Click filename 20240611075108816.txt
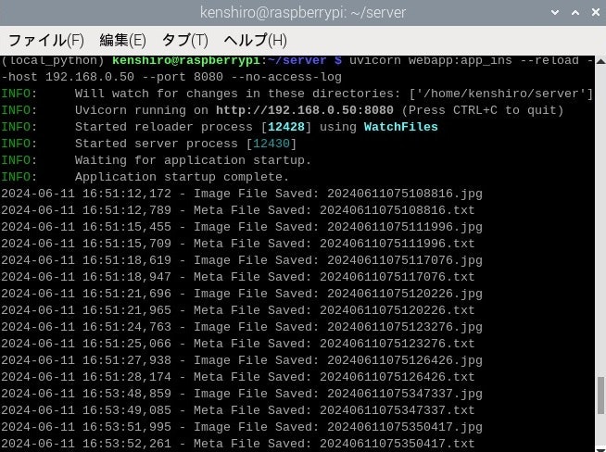This screenshot has height=452, width=606. pos(397,210)
